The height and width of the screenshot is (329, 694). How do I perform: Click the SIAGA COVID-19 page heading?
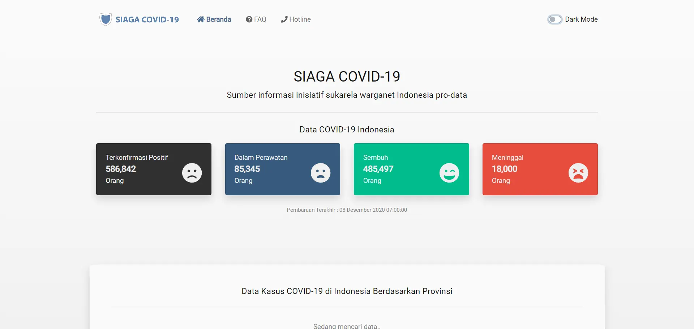point(347,76)
